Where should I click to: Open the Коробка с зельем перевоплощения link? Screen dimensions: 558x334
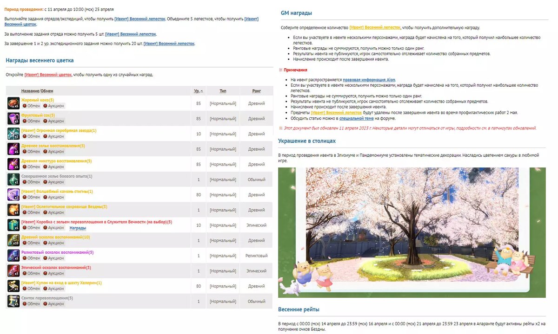(97, 222)
